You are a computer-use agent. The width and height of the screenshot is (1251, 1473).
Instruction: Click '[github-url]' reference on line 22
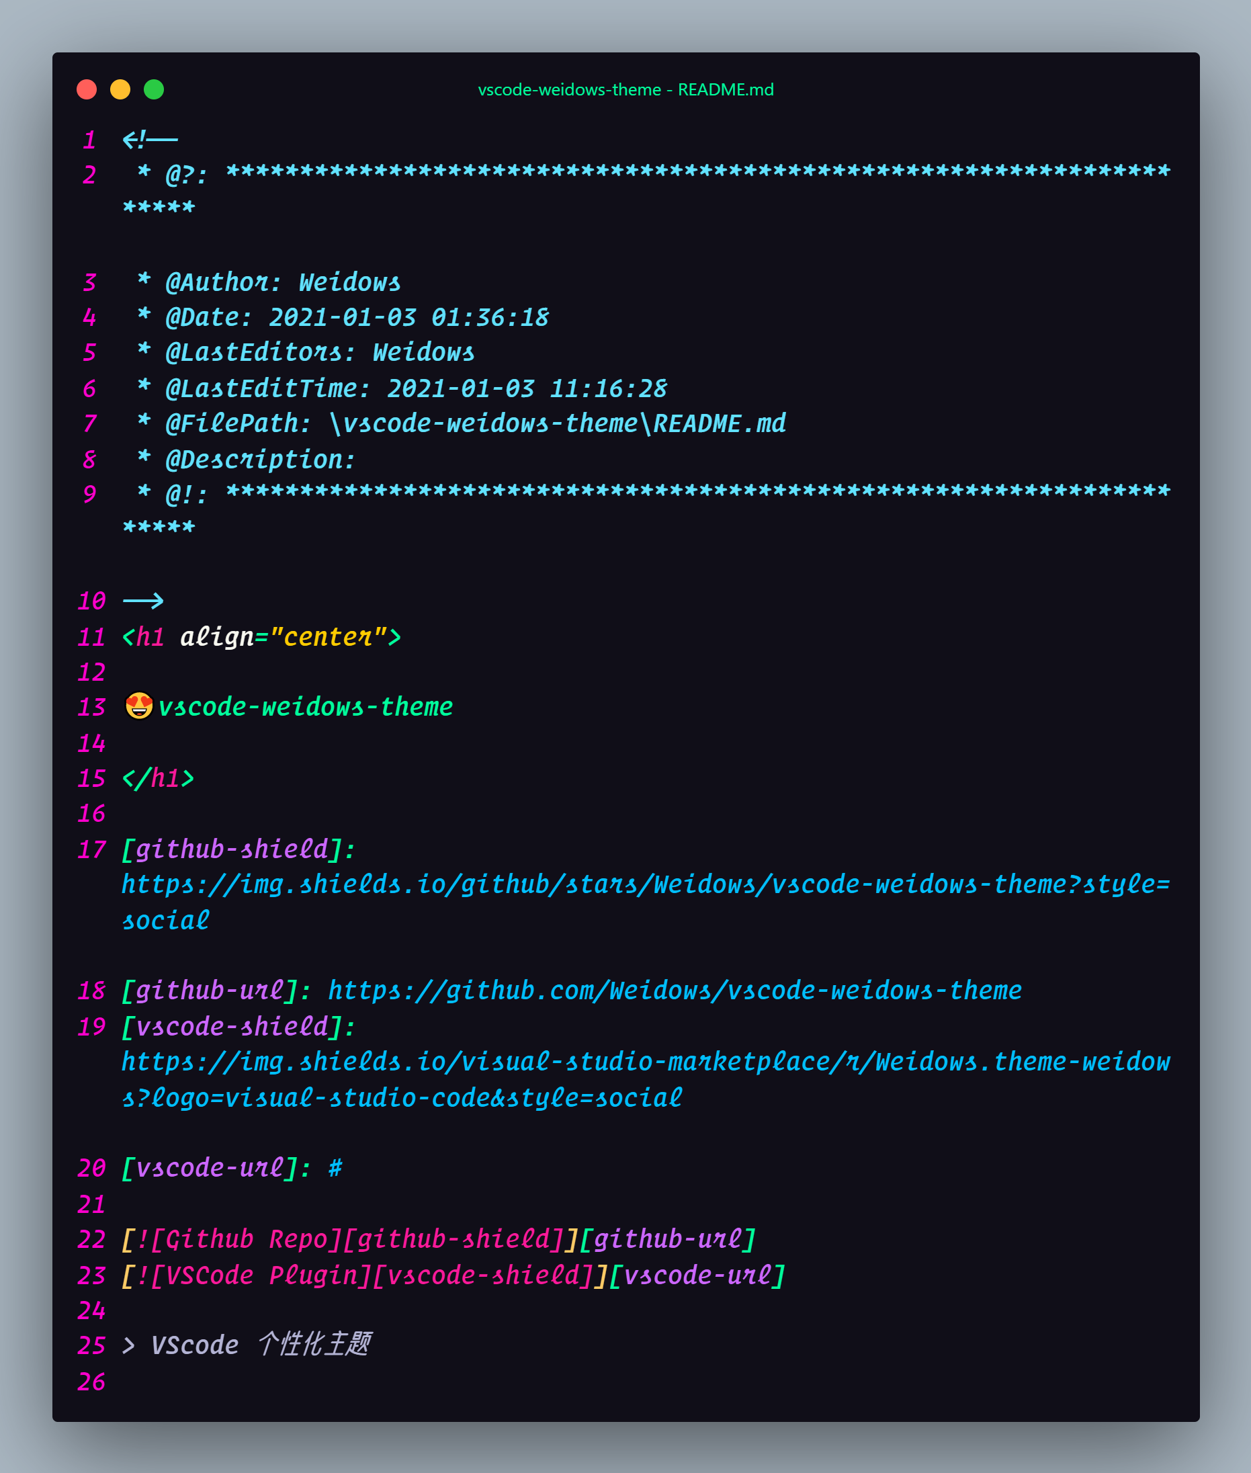coord(668,1239)
